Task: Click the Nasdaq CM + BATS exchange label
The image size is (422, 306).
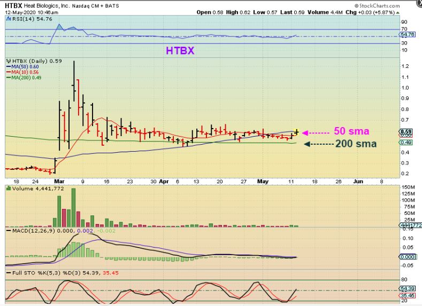Action: (x=95, y=6)
